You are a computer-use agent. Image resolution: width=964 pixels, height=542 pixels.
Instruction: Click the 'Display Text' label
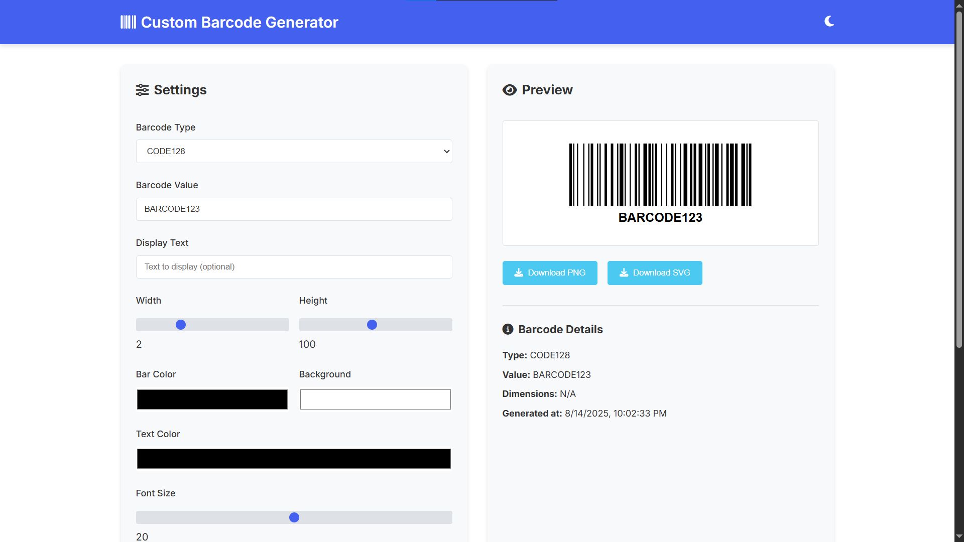(162, 243)
